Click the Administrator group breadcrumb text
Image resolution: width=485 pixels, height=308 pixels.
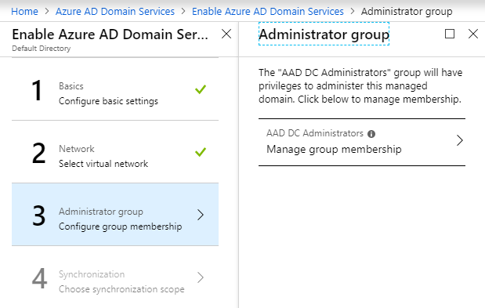(407, 12)
